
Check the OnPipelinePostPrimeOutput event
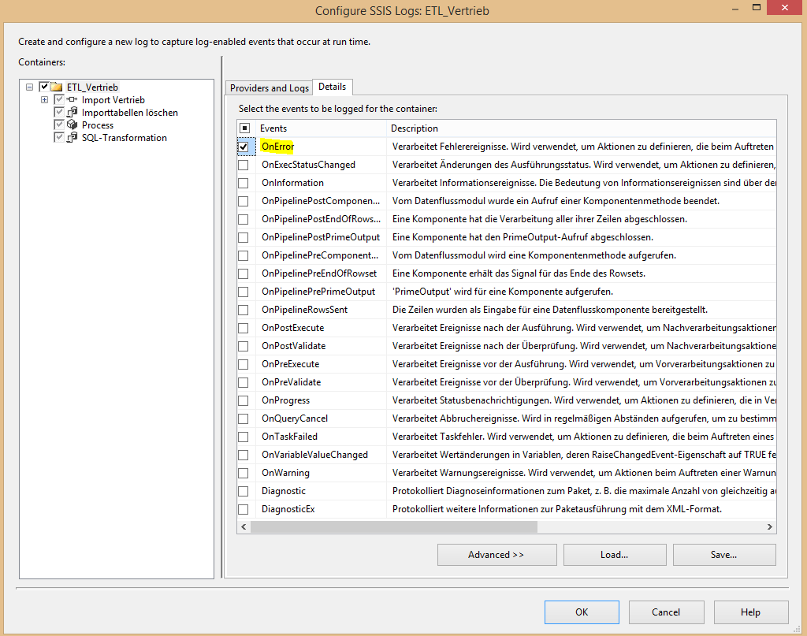click(244, 237)
